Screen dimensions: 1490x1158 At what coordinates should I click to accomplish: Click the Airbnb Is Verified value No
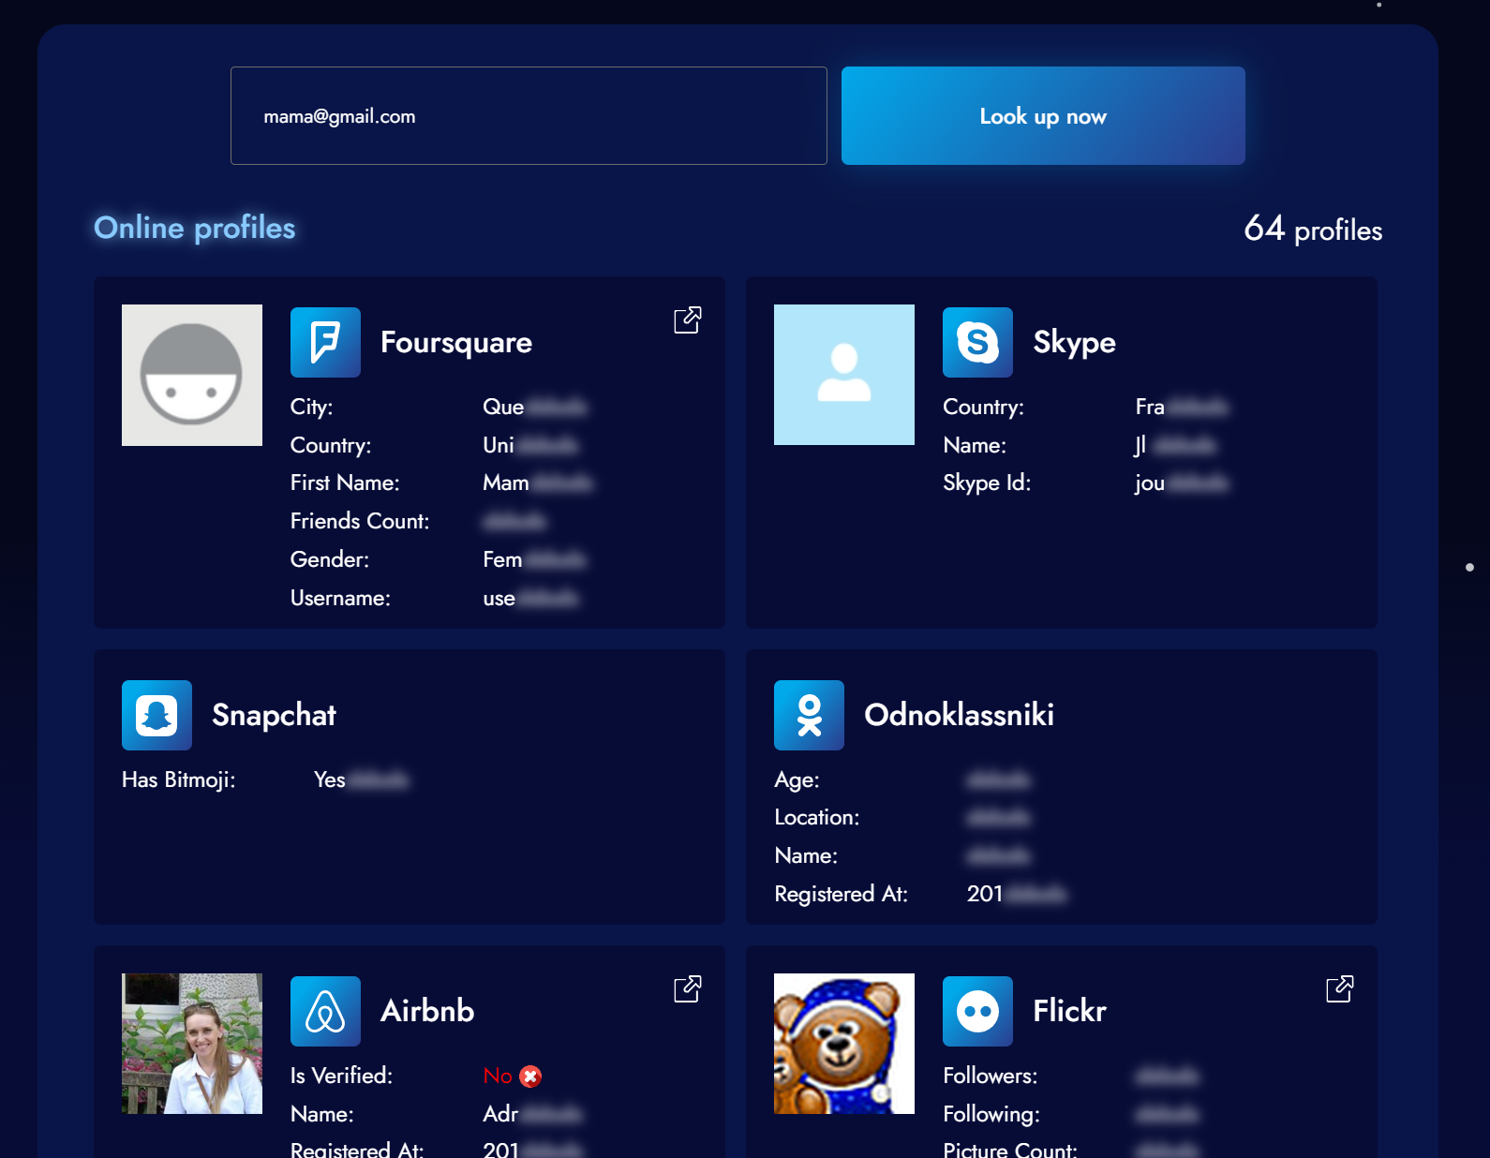coord(498,1076)
